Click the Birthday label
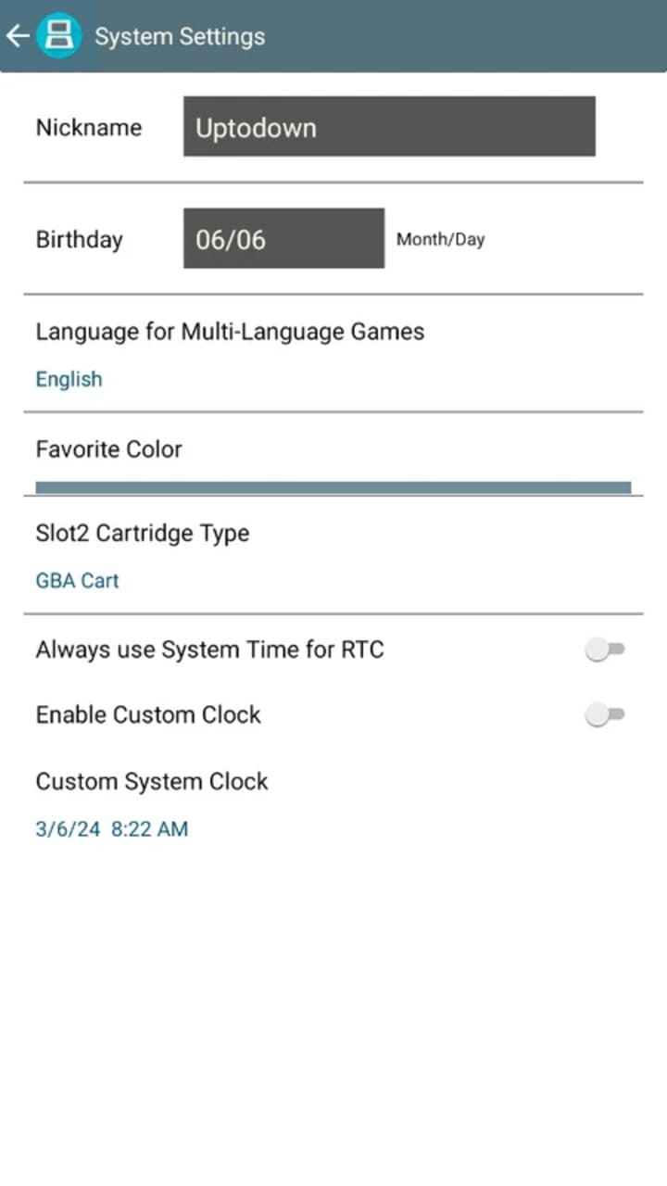The image size is (667, 1186). 79,239
